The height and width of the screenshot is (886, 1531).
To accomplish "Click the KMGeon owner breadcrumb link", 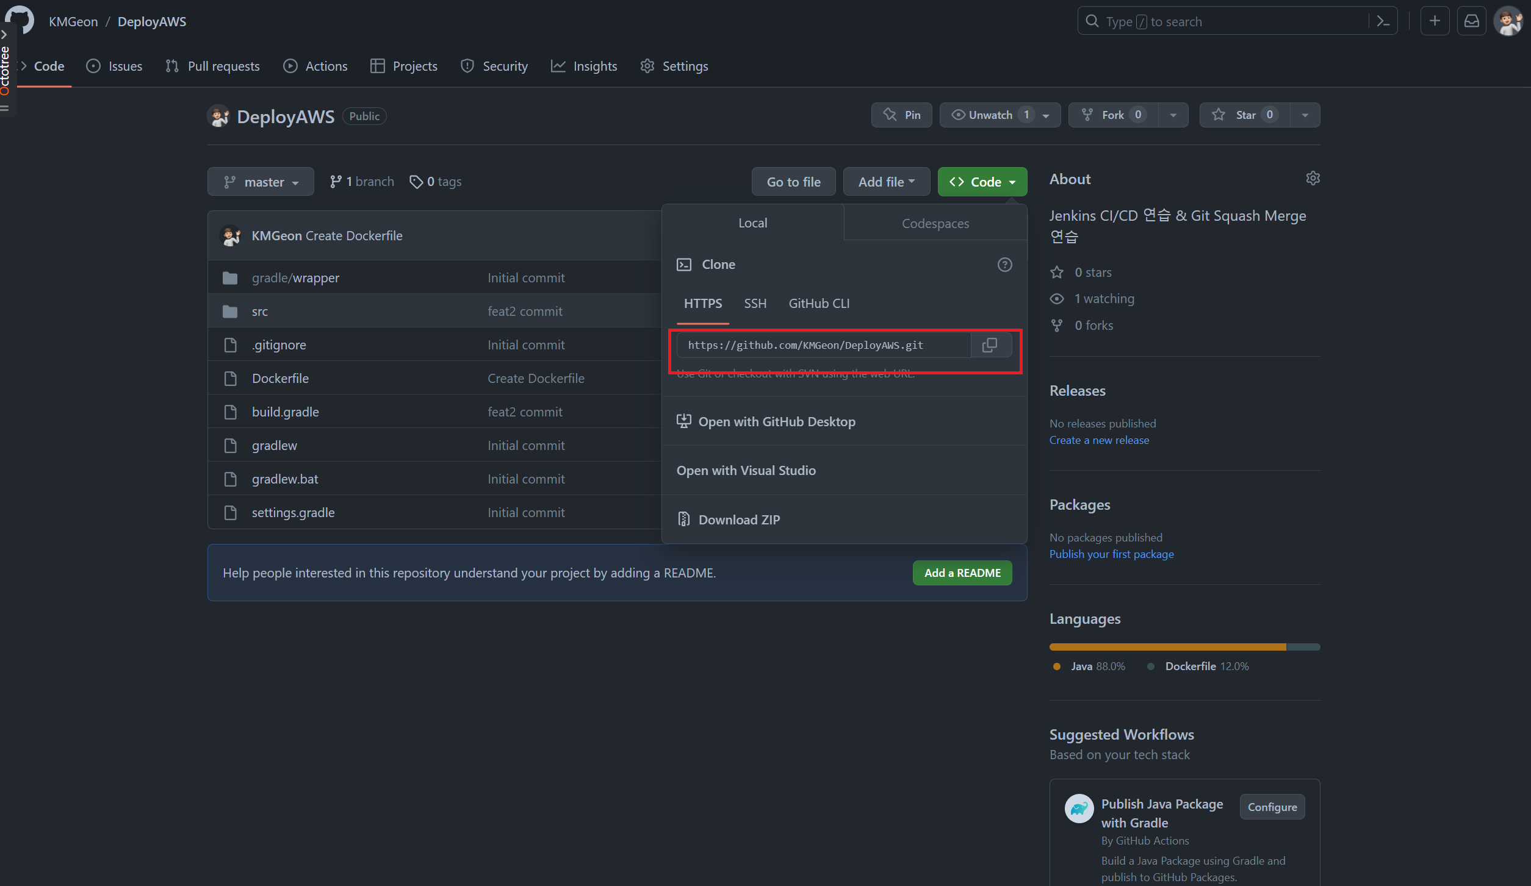I will pyautogui.click(x=73, y=21).
